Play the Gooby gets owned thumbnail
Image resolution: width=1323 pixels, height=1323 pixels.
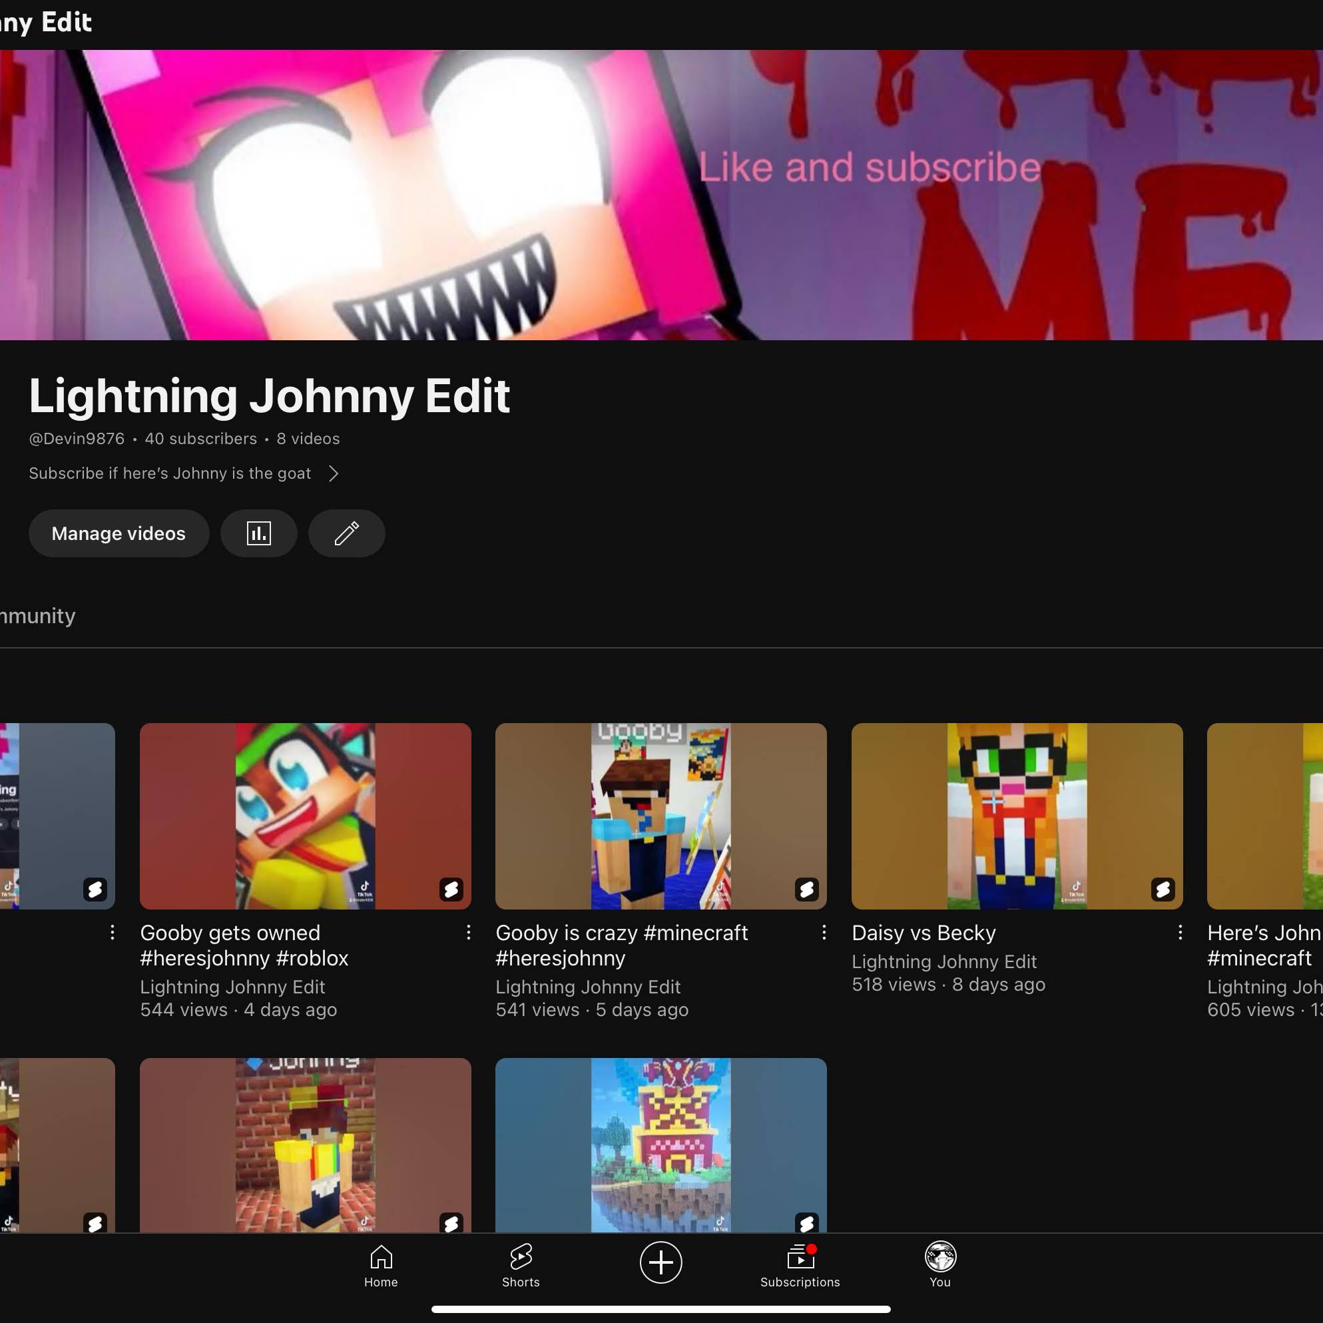306,816
